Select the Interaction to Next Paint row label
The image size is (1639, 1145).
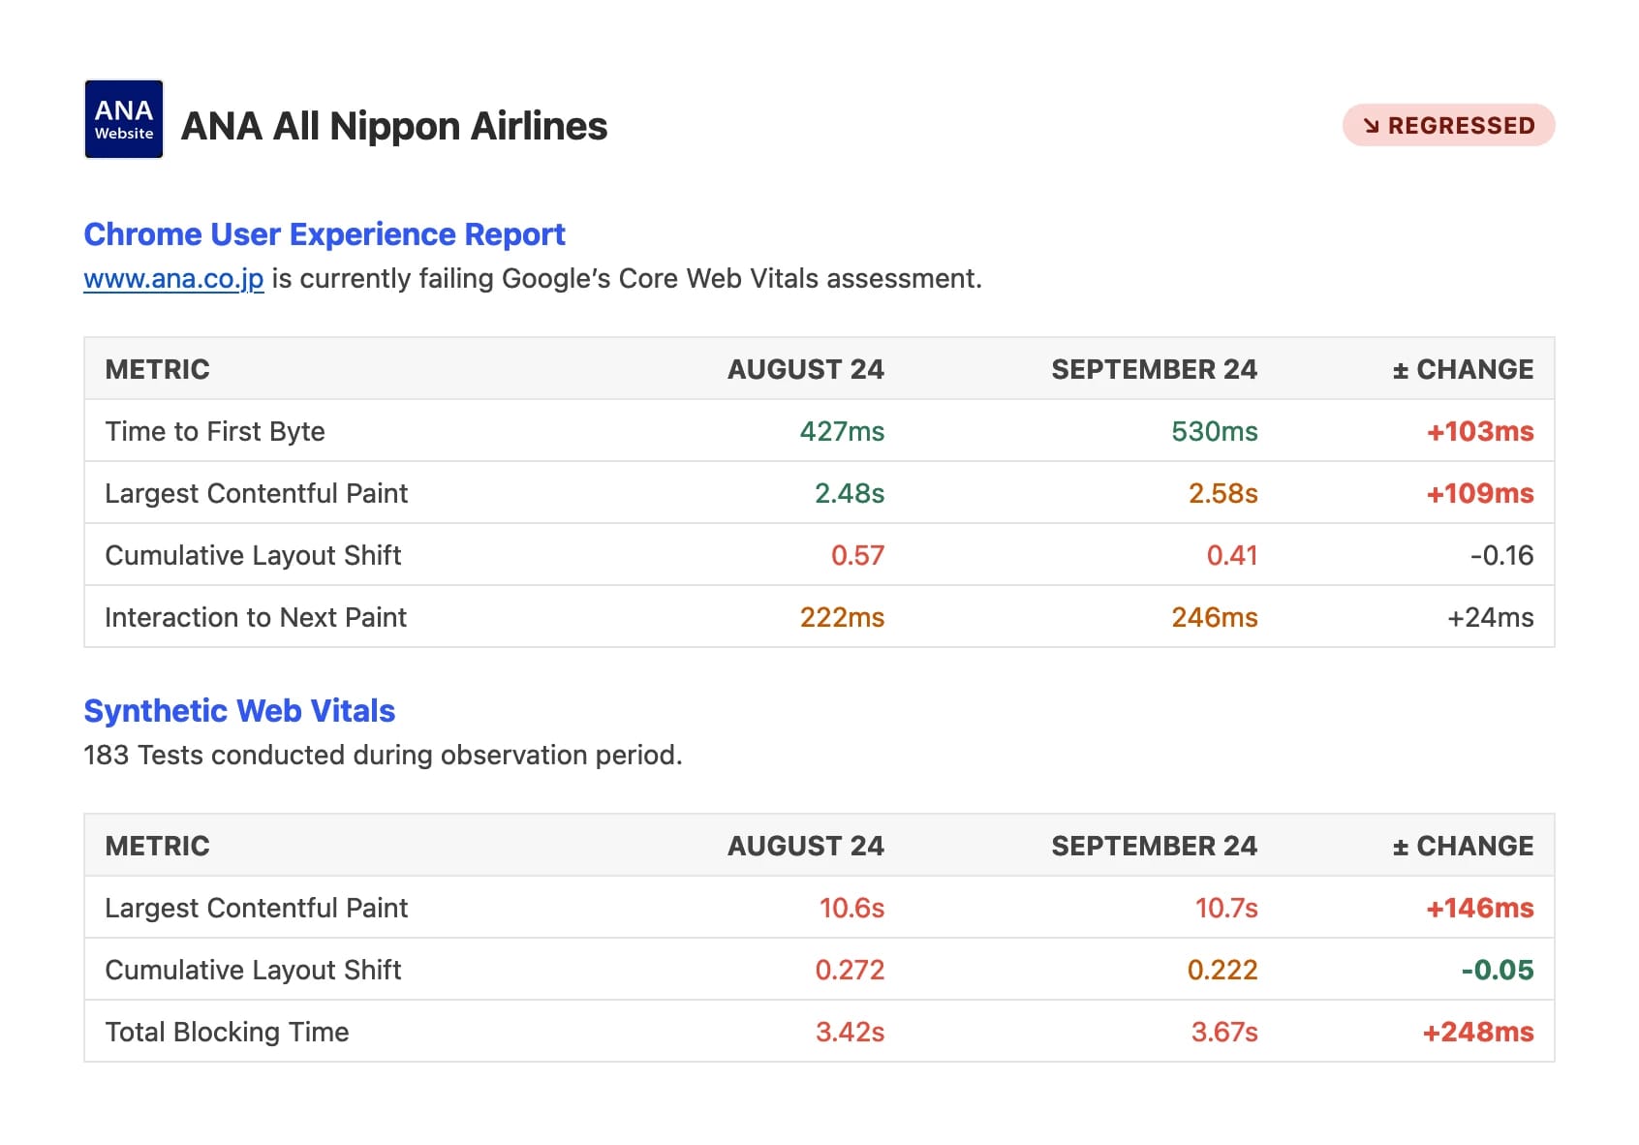256,618
